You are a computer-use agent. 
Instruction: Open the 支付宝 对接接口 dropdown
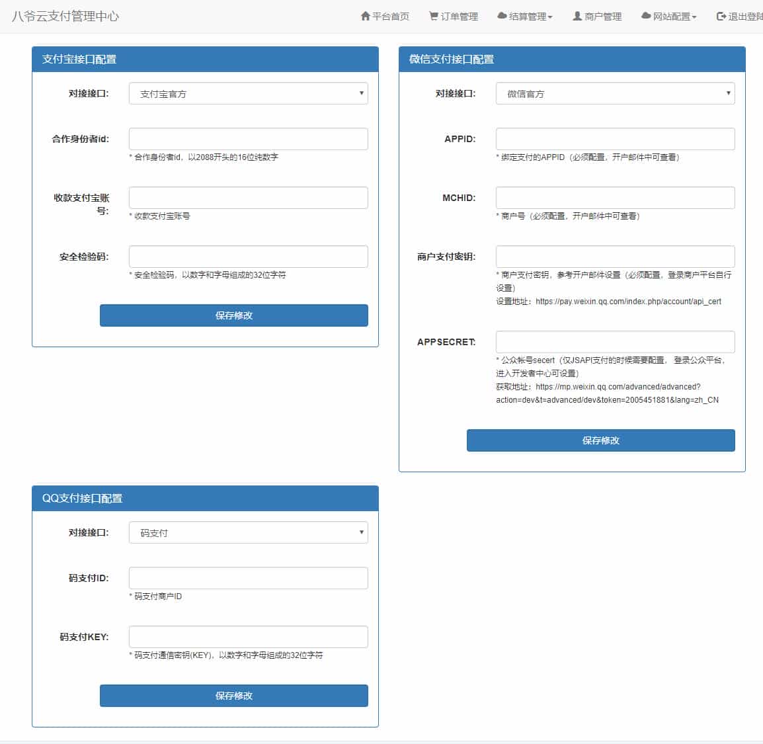tap(248, 93)
